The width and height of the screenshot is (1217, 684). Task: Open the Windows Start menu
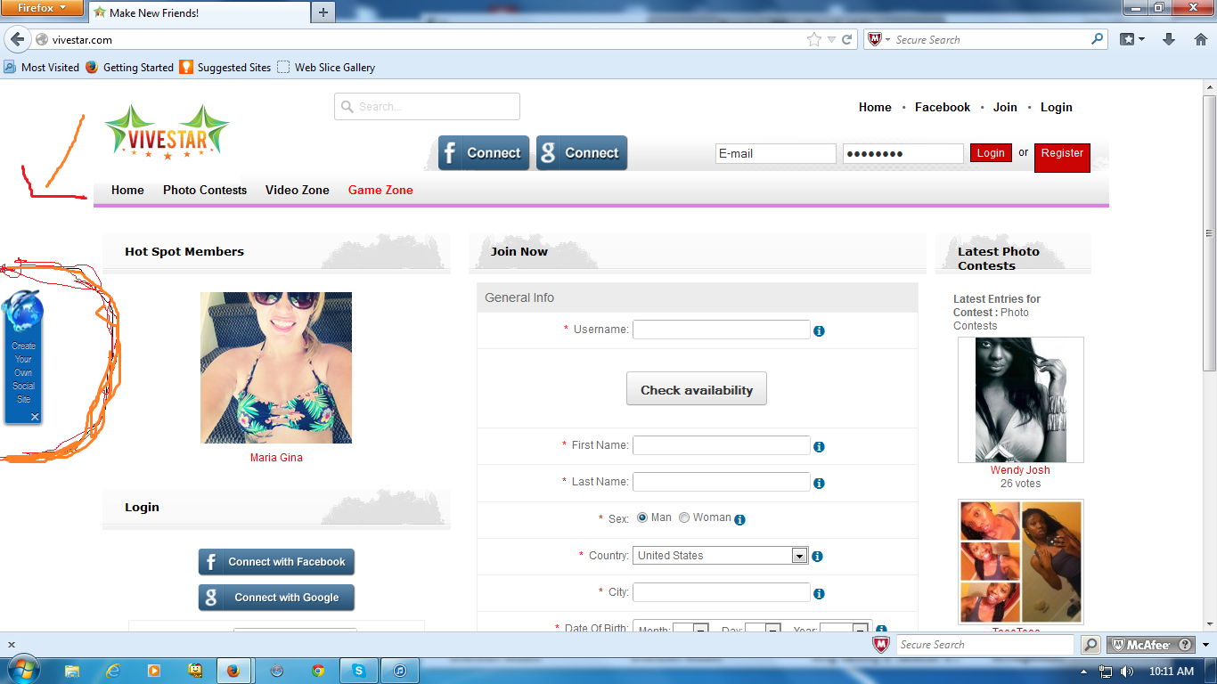[x=24, y=671]
